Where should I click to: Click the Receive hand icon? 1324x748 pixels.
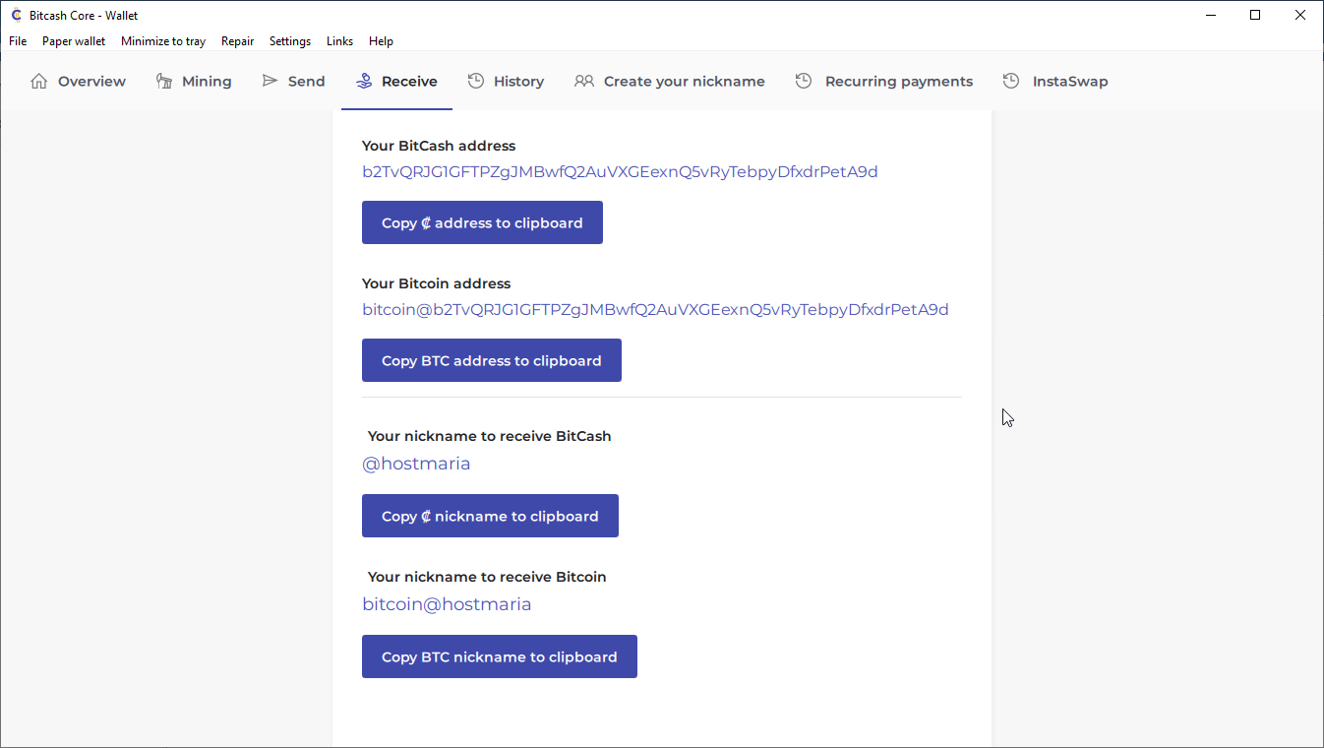pos(364,81)
